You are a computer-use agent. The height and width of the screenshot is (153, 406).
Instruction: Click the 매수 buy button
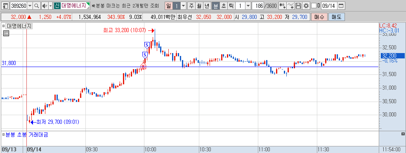coord(319,17)
